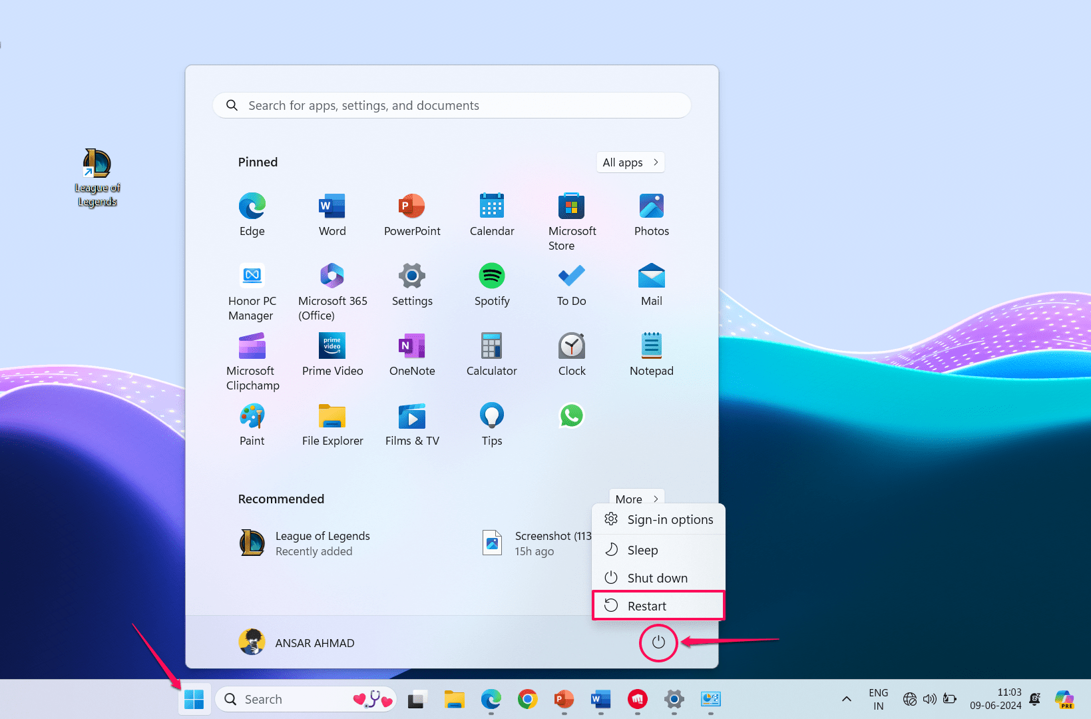Launch Word from pinned apps
The image size is (1091, 719).
[332, 214]
